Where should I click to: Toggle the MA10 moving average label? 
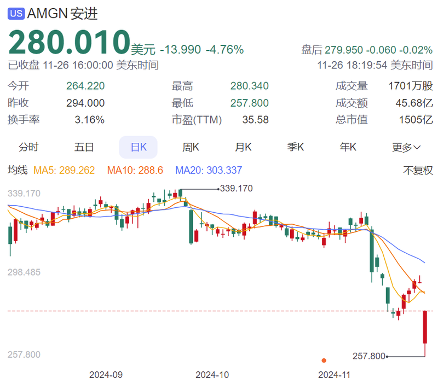click(135, 171)
